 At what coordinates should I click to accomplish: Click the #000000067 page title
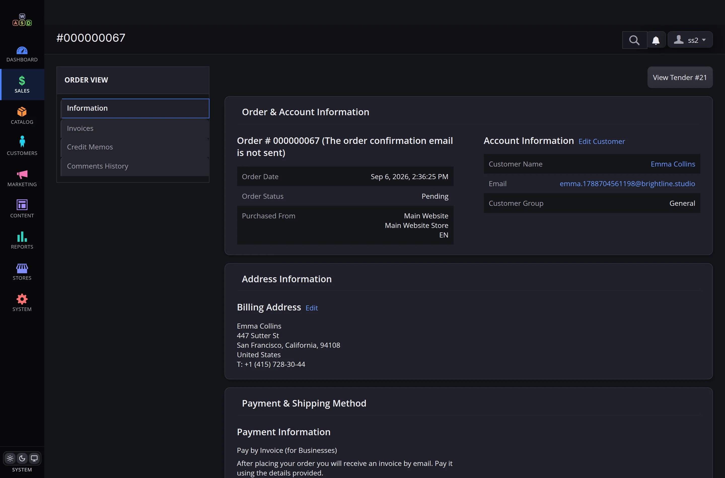pos(91,38)
